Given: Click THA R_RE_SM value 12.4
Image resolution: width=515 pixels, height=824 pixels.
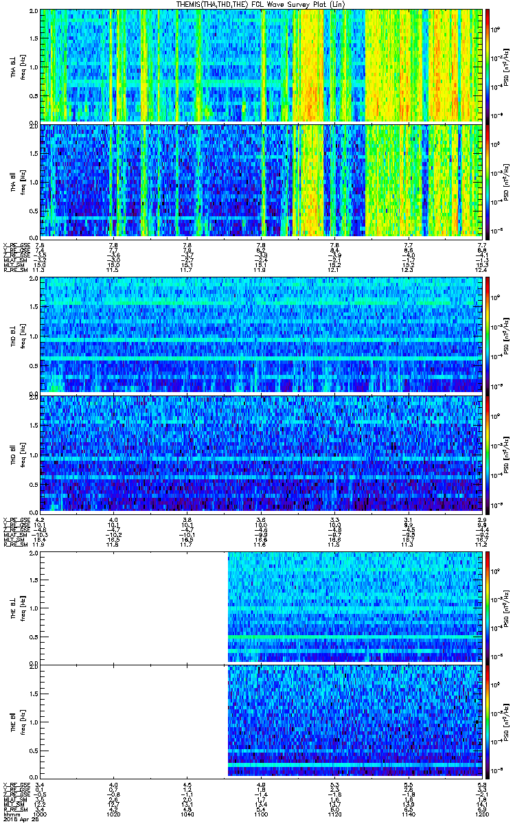Looking at the screenshot, I should point(481,271).
